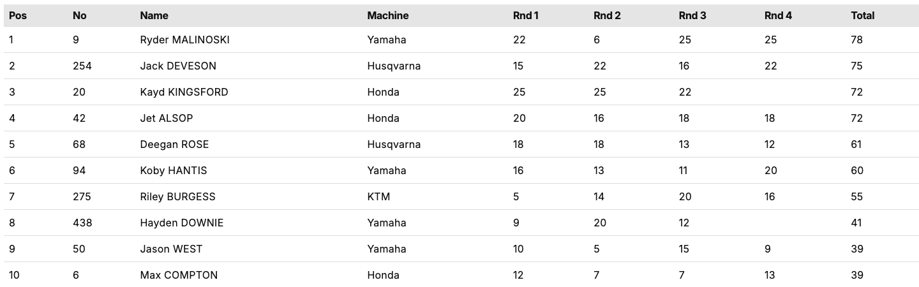This screenshot has height=287, width=919.
Task: Select Jack DEVESON rider name
Action: (x=178, y=66)
